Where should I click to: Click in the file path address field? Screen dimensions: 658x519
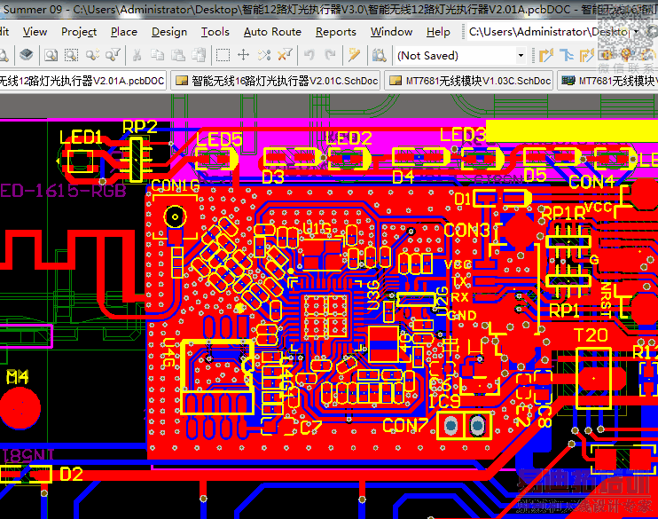tap(548, 32)
